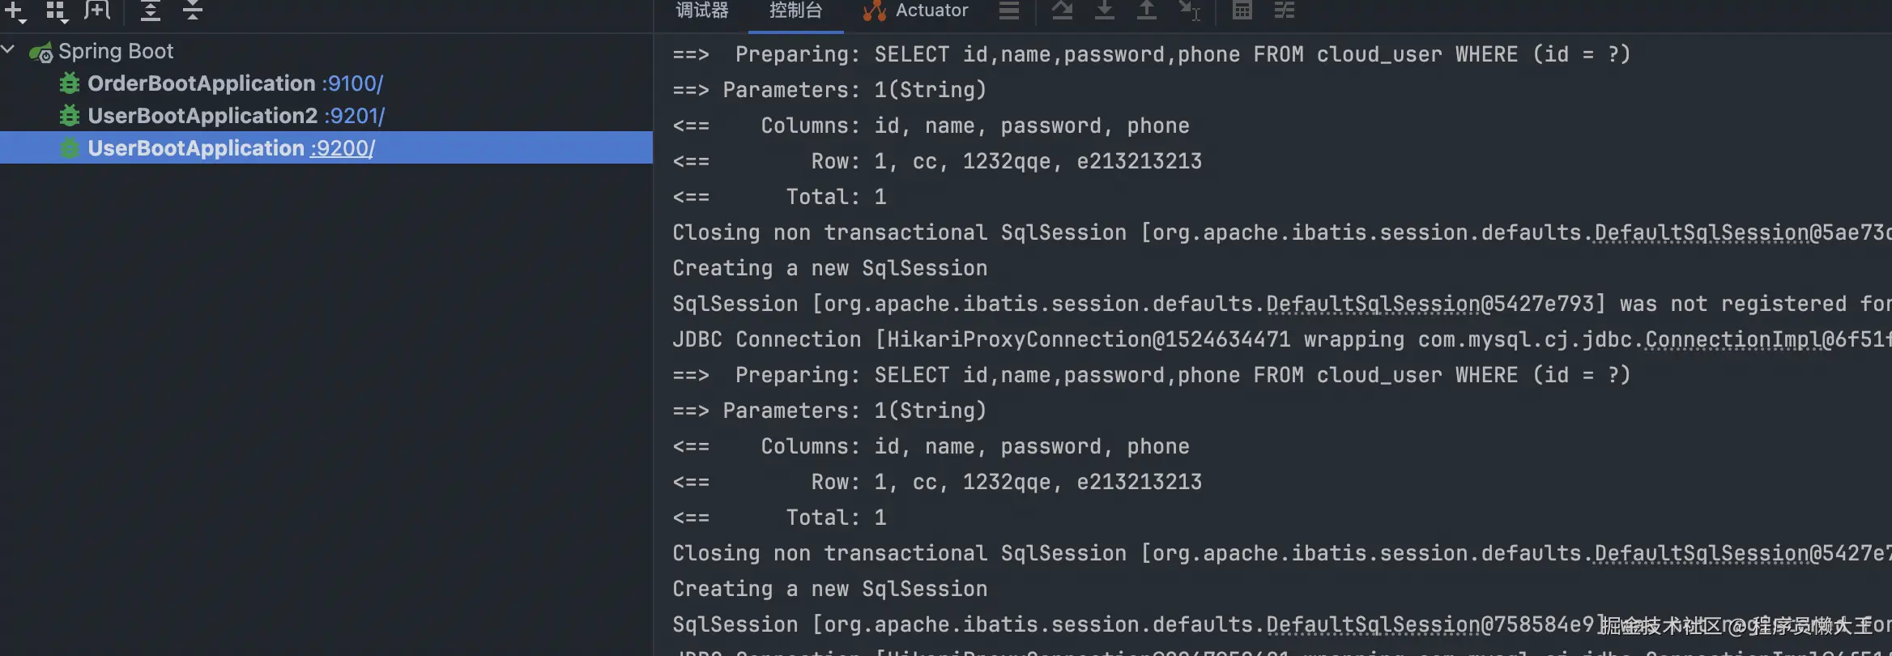Collapse the Spring Boot tree node
The width and height of the screenshot is (1892, 656).
[x=9, y=50]
